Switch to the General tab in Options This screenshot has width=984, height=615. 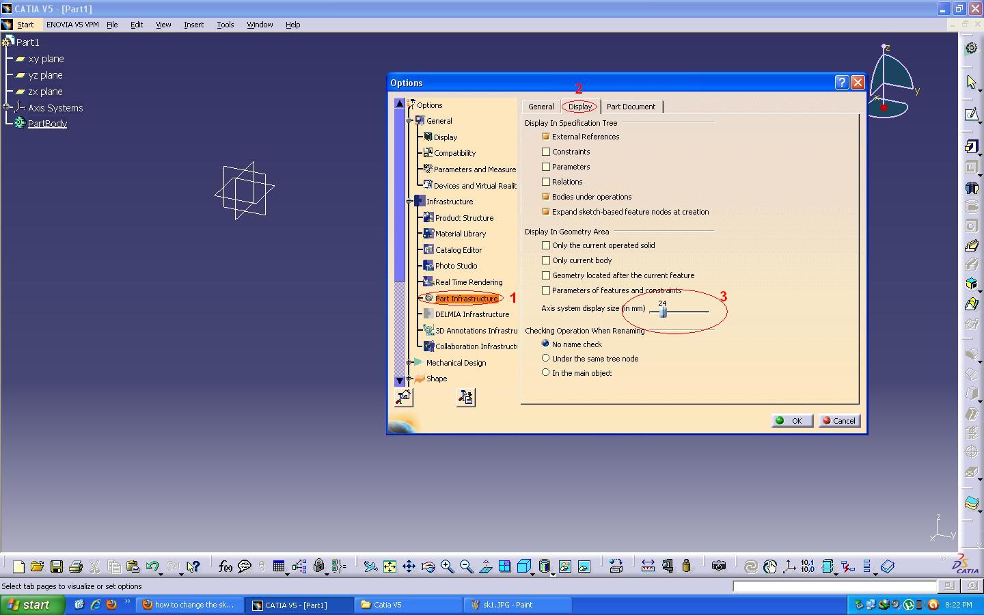click(x=541, y=107)
